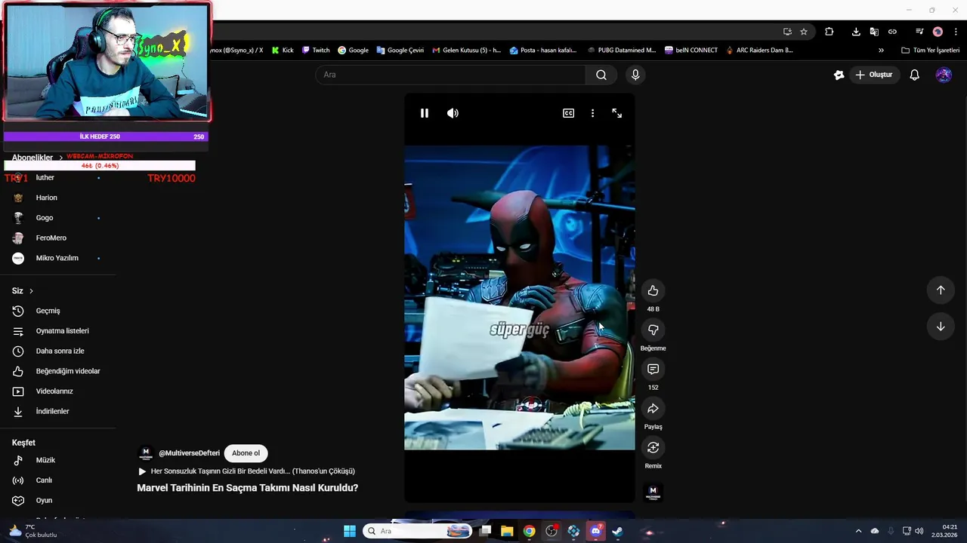Image resolution: width=967 pixels, height=543 pixels.
Task: Expand the Siz section chevron
Action: tap(31, 291)
